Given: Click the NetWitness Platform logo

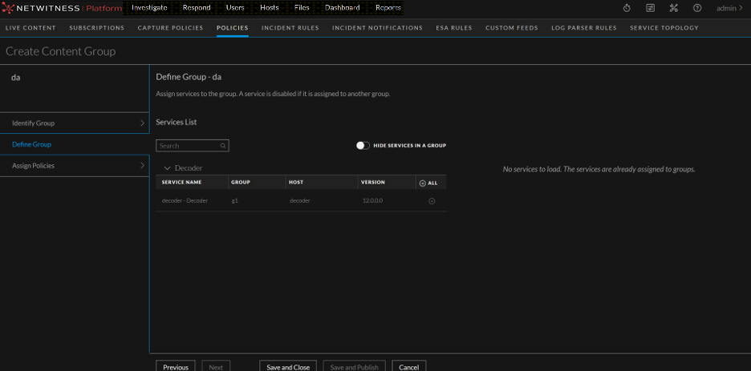Looking at the screenshot, I should click(x=63, y=8).
